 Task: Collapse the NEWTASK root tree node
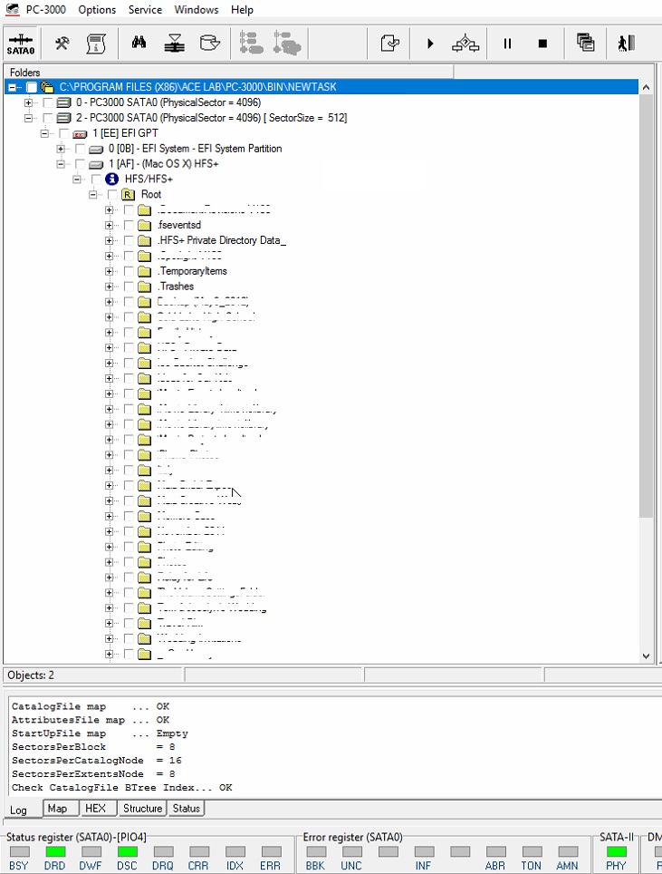click(13, 88)
